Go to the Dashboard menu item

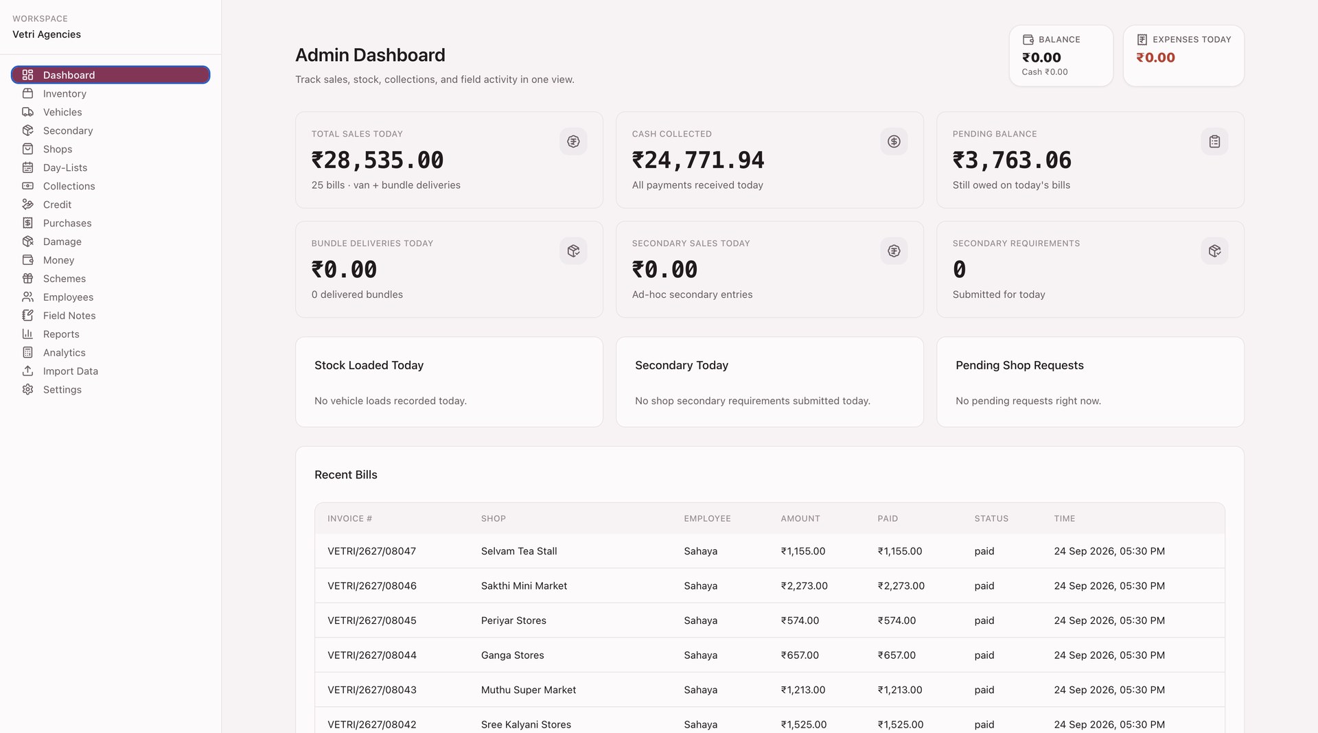point(111,75)
